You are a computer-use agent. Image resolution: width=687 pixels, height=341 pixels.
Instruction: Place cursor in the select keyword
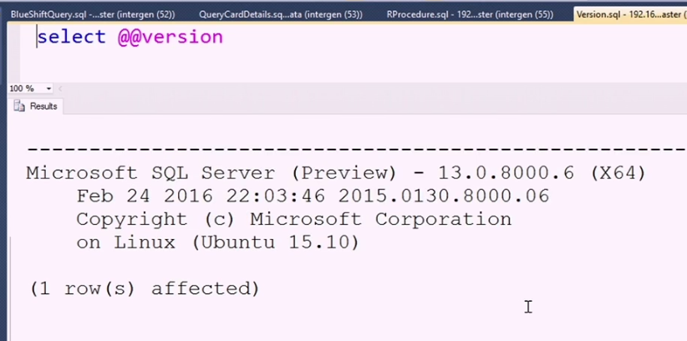[70, 38]
